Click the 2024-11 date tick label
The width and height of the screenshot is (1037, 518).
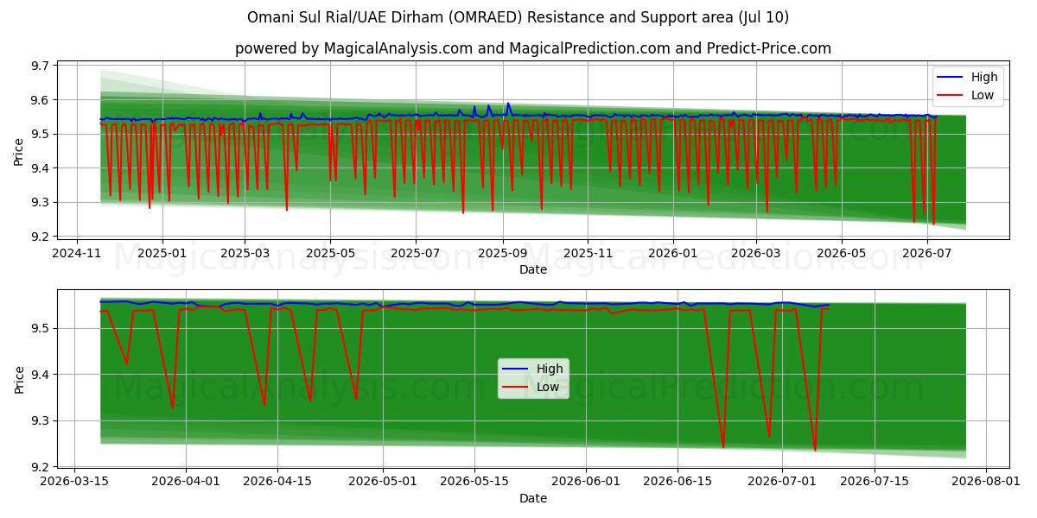(77, 253)
